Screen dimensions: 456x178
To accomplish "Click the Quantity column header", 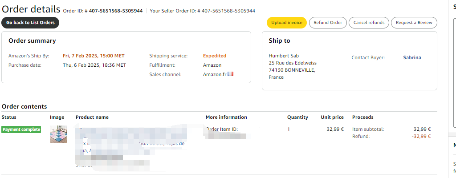I will 297,117.
